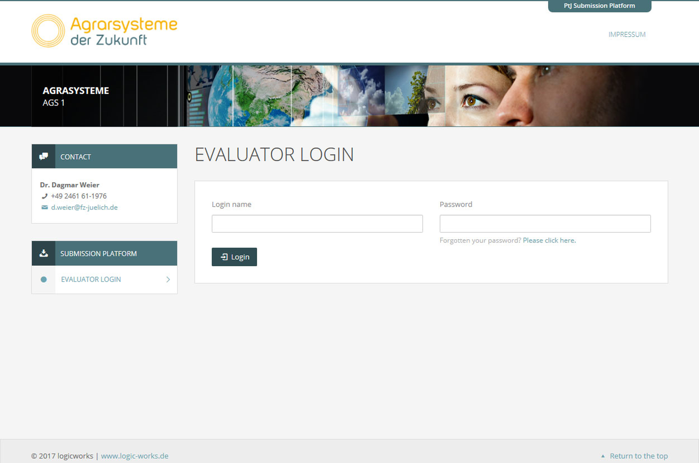Click the chevron next to Evaluator Login
This screenshot has width=699, height=463.
[168, 280]
